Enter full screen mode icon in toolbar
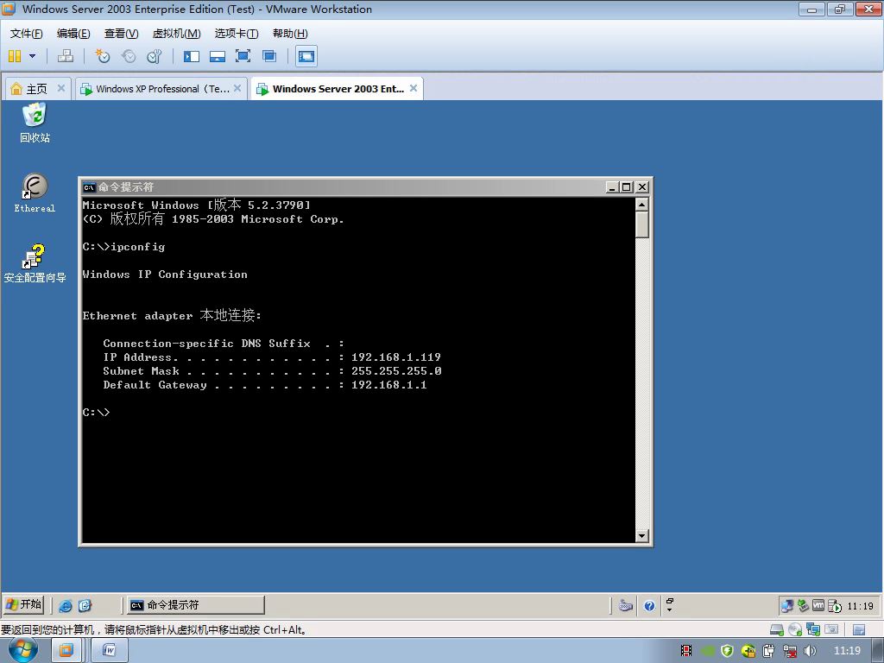This screenshot has height=663, width=884. pyautogui.click(x=243, y=56)
